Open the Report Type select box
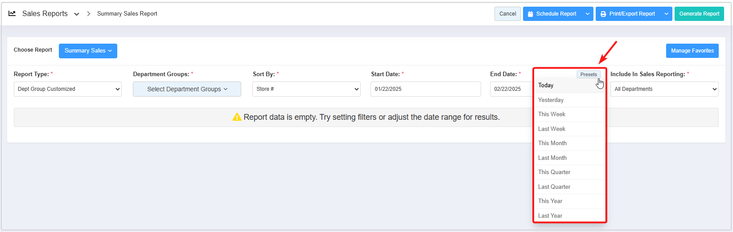 pyautogui.click(x=68, y=89)
